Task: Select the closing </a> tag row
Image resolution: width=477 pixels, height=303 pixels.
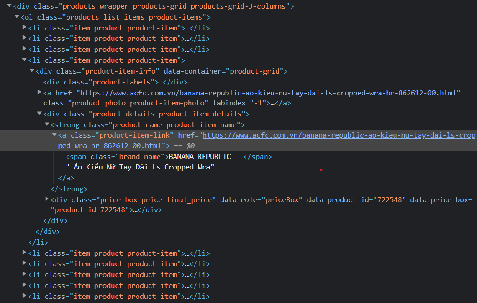Action: coord(66,178)
